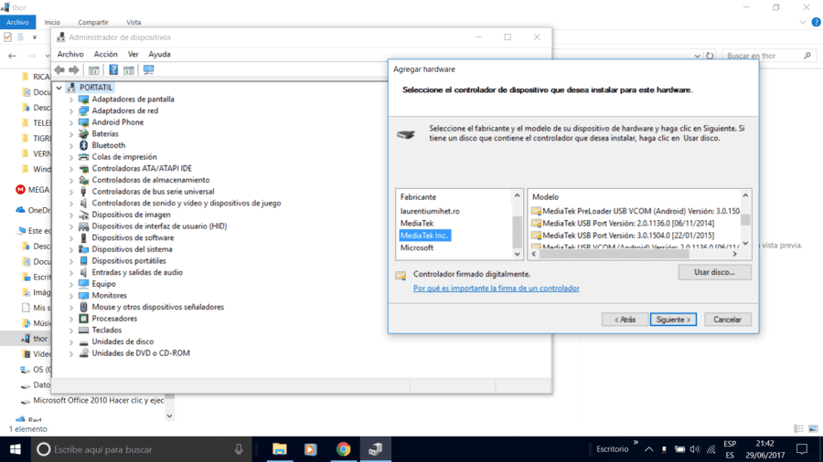Select the Procesadores category icon

(x=83, y=319)
